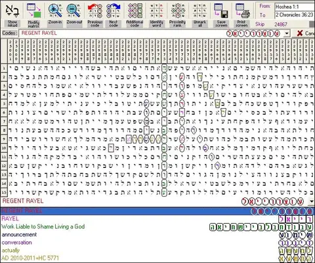315x263 pixels.
Task: Click the Zoom-in magnifier icon
Action: pos(55,10)
